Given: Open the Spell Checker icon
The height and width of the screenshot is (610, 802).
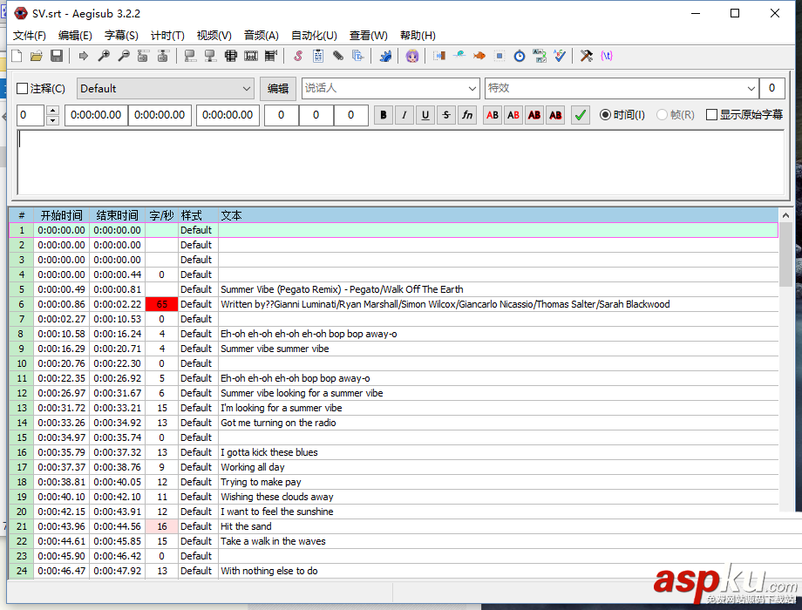Looking at the screenshot, I should coord(560,56).
